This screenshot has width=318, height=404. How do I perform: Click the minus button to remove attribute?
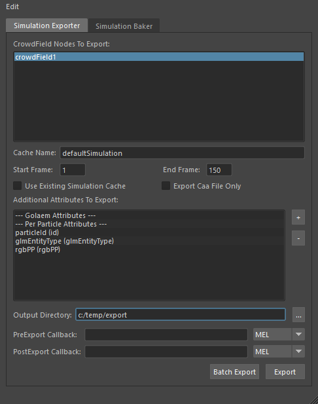point(298,238)
